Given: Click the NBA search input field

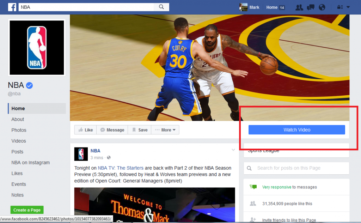Looking at the screenshot, I should click(x=86, y=7).
